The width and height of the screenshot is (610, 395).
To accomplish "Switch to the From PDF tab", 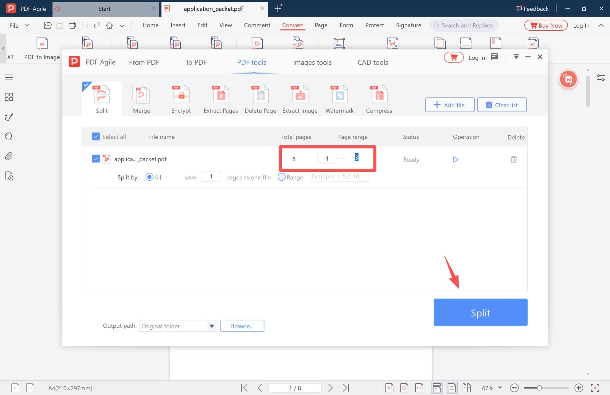I will 144,62.
